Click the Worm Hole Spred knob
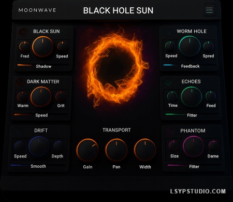 click(208, 47)
